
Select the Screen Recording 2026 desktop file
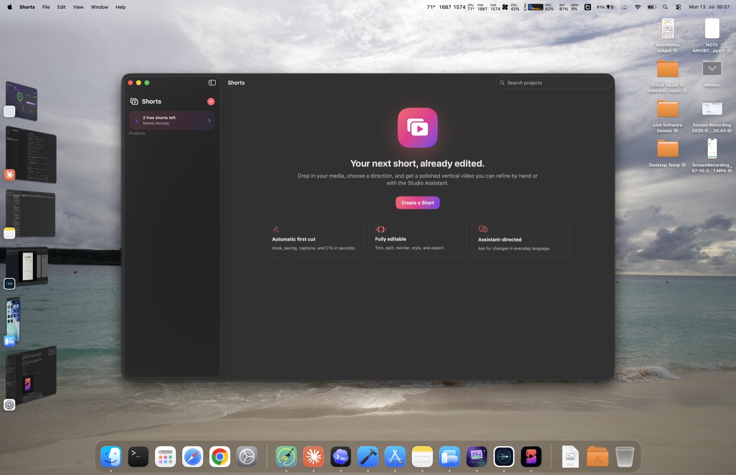[712, 117]
